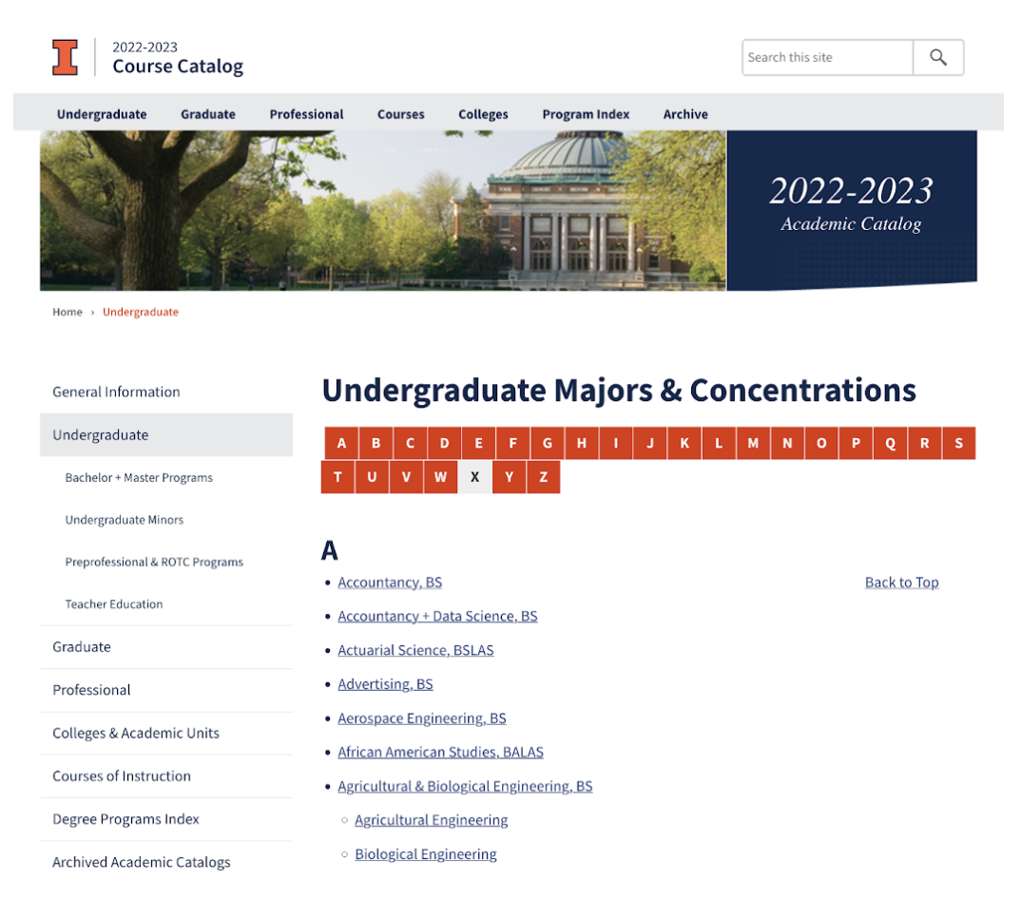Jump to letter M majors
This screenshot has height=899, width=1021.
(x=753, y=443)
